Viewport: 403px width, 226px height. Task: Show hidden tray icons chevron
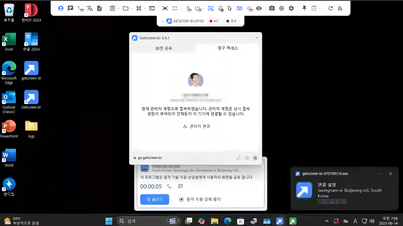327,221
